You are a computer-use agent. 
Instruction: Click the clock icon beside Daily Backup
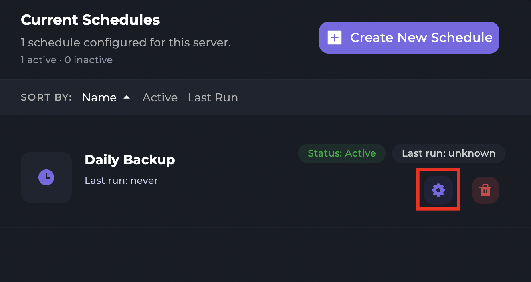[46, 177]
